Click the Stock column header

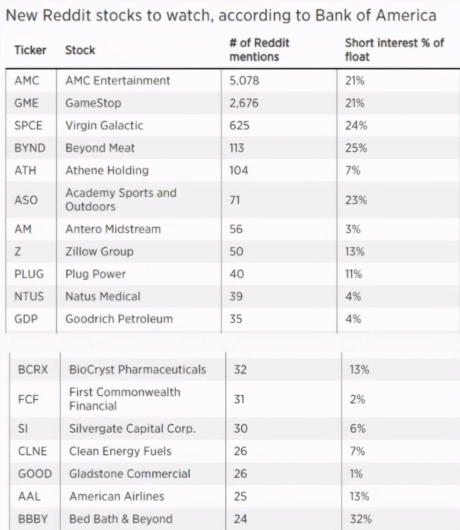[x=80, y=50]
